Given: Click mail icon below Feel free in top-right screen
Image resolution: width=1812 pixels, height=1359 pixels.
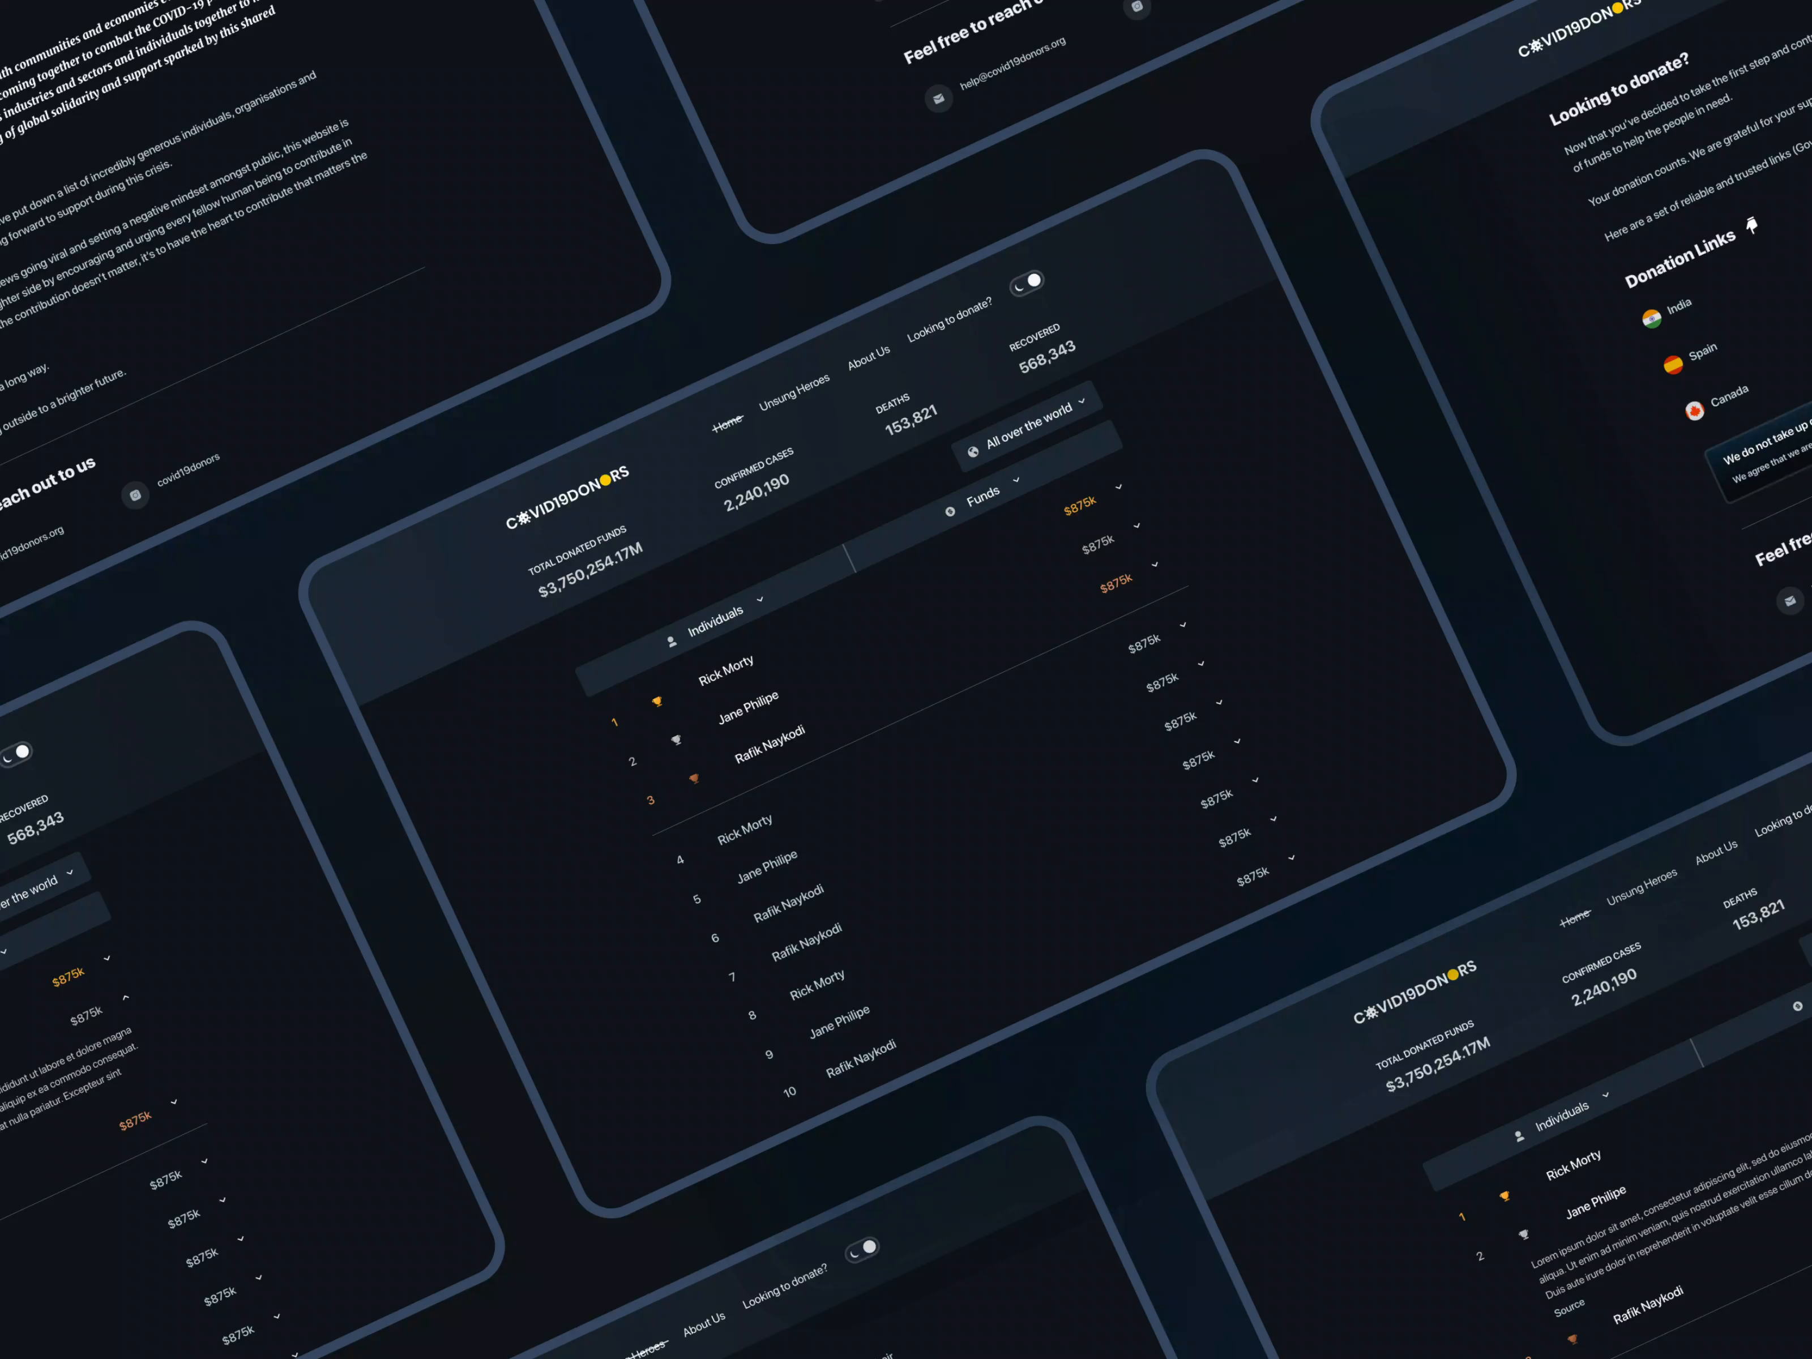Looking at the screenshot, I should pyautogui.click(x=1790, y=600).
